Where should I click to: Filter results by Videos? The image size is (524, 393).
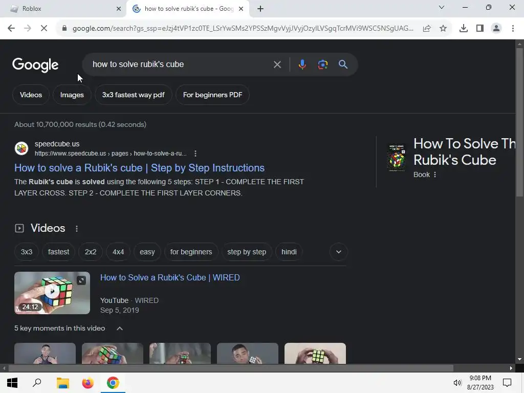31,95
